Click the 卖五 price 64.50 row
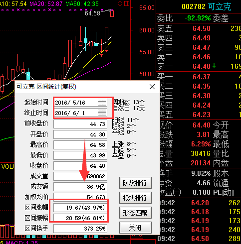241x244 pixels. [x=199, y=28]
